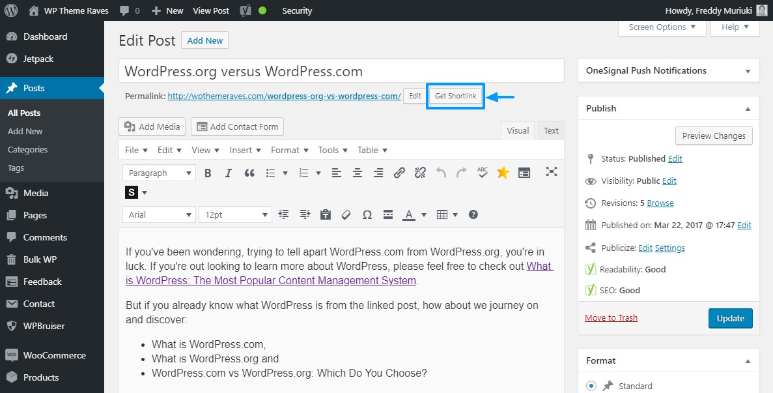Browse post revisions link
This screenshot has height=393, width=773.
point(660,203)
